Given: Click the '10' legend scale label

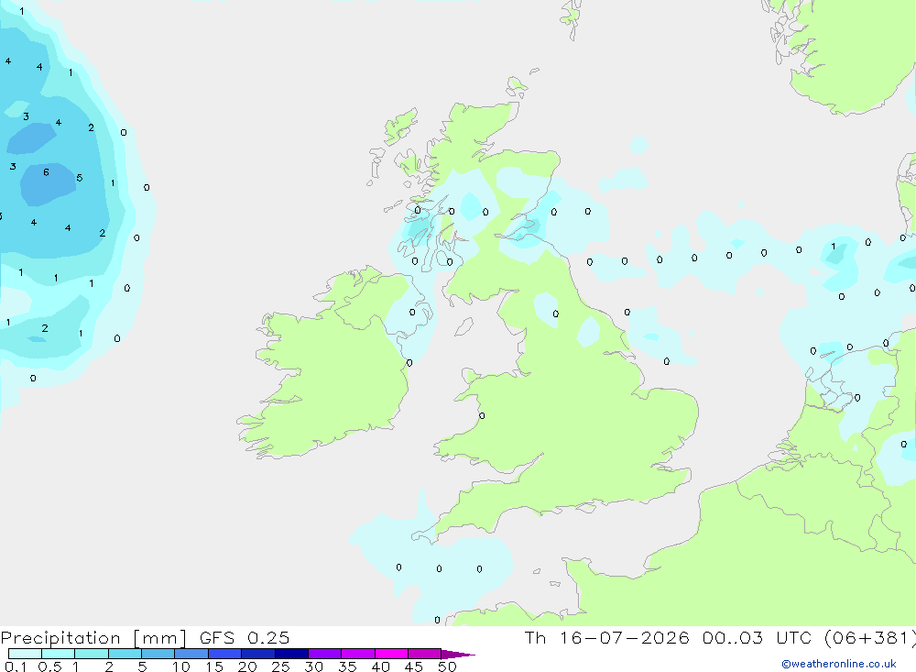Looking at the screenshot, I should [181, 666].
